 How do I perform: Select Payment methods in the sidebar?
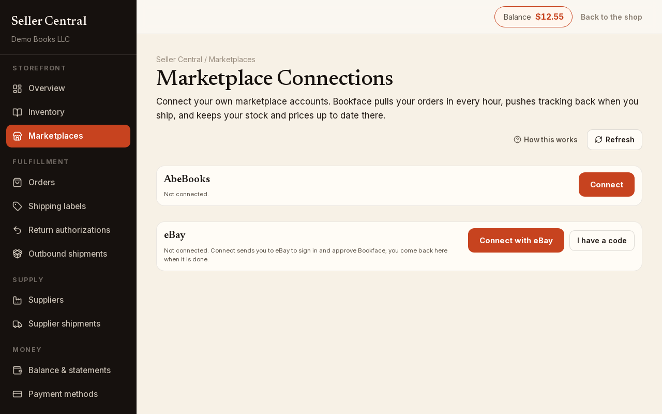coord(68,394)
